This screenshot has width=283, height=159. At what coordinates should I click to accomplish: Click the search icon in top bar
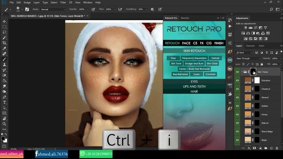pos(271,9)
